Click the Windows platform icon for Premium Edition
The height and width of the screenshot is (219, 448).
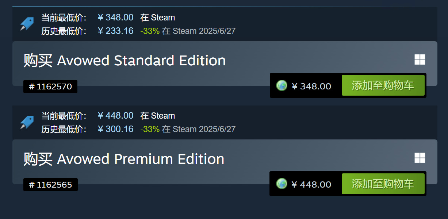click(x=420, y=158)
